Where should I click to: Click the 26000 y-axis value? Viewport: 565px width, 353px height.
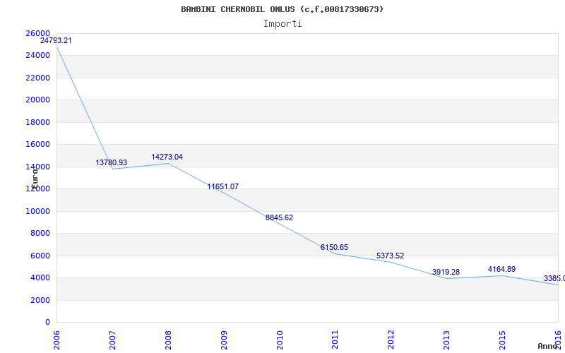(37, 33)
